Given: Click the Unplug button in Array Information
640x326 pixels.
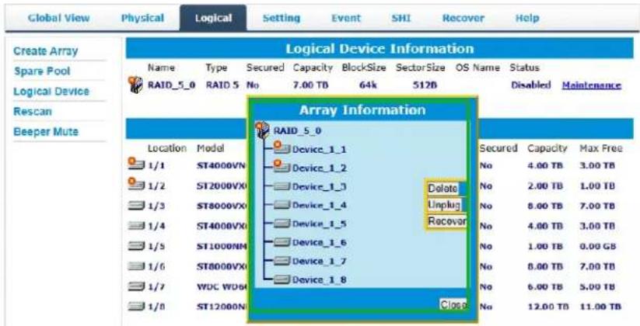Looking at the screenshot, I should (x=446, y=205).
